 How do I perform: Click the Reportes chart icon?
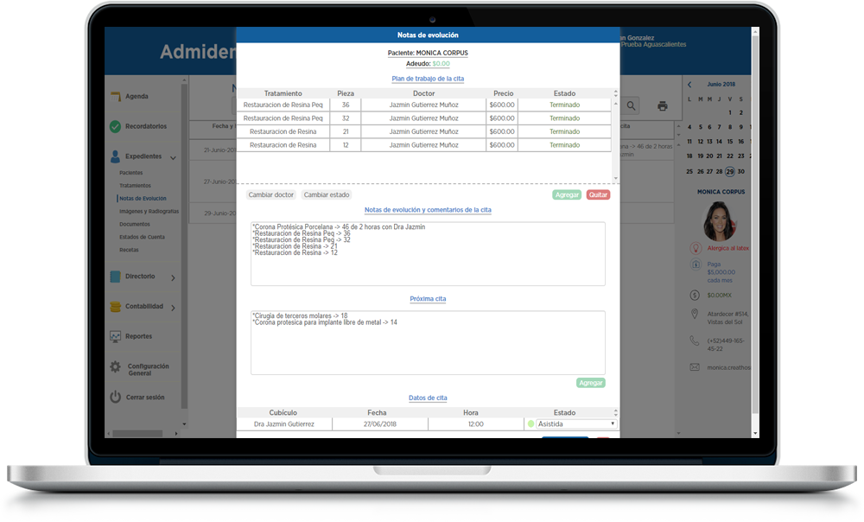115,336
